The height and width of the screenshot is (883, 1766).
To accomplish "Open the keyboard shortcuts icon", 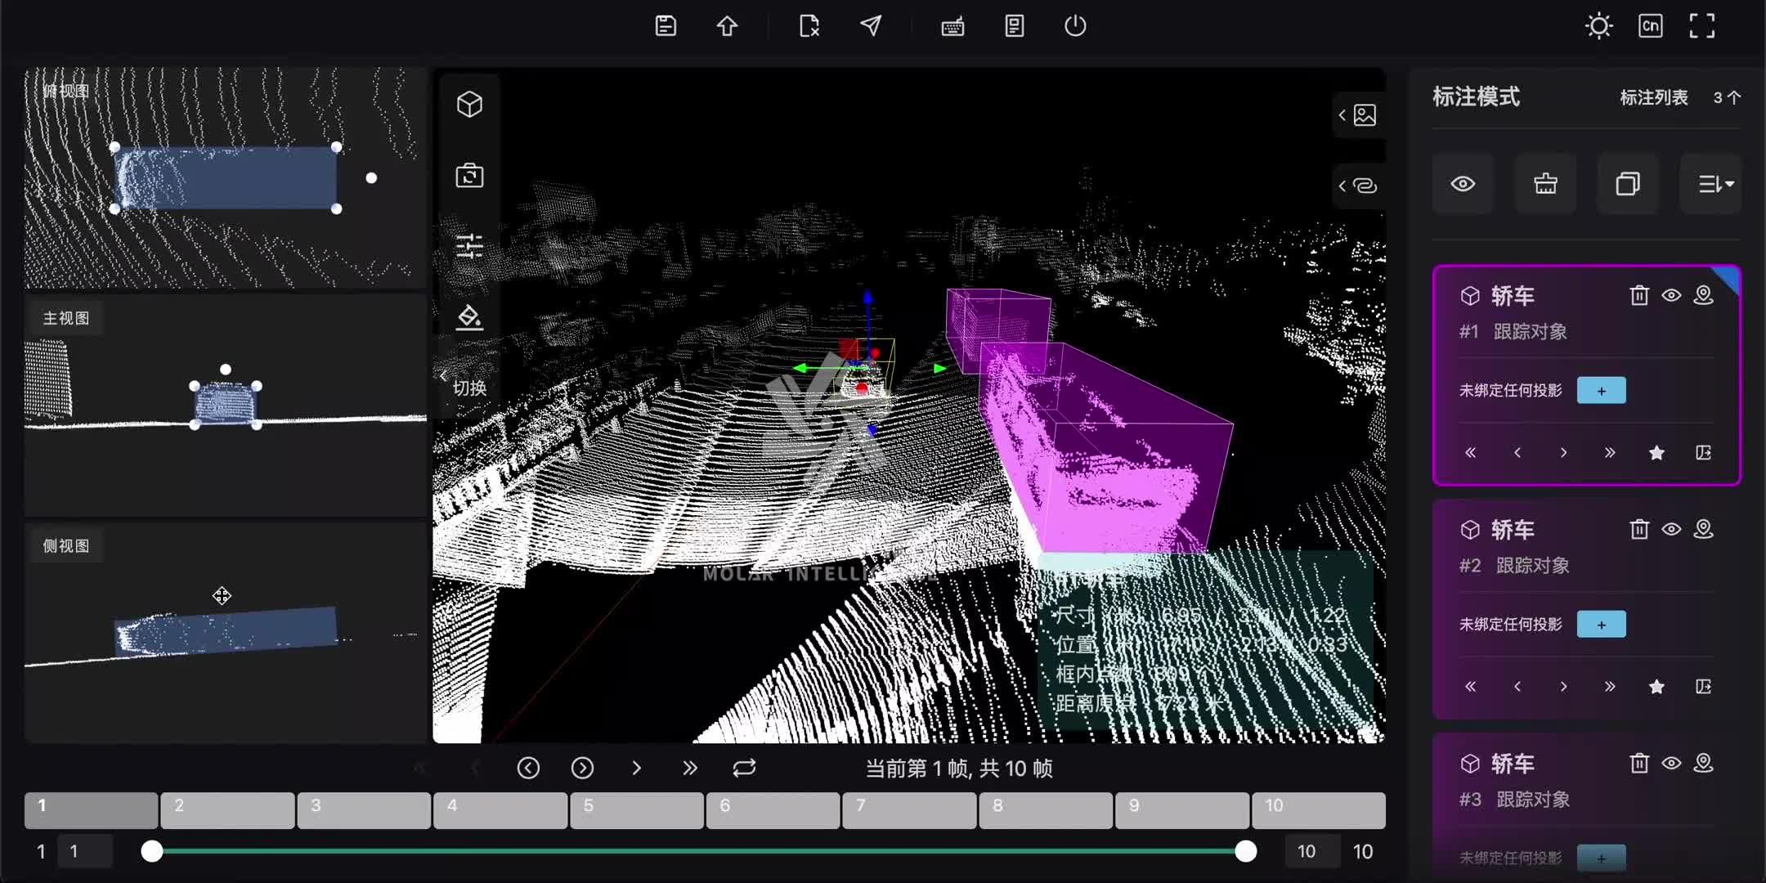I will tap(952, 25).
